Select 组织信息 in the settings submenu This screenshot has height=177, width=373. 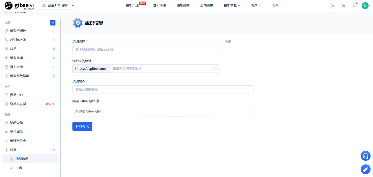tap(30, 159)
